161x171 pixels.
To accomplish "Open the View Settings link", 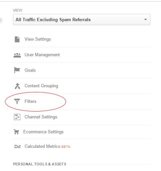I will click(38, 39).
